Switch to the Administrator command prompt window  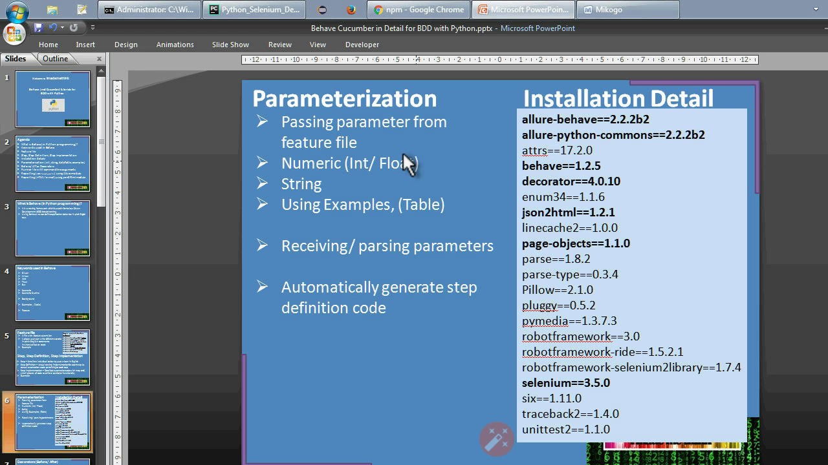tap(149, 10)
